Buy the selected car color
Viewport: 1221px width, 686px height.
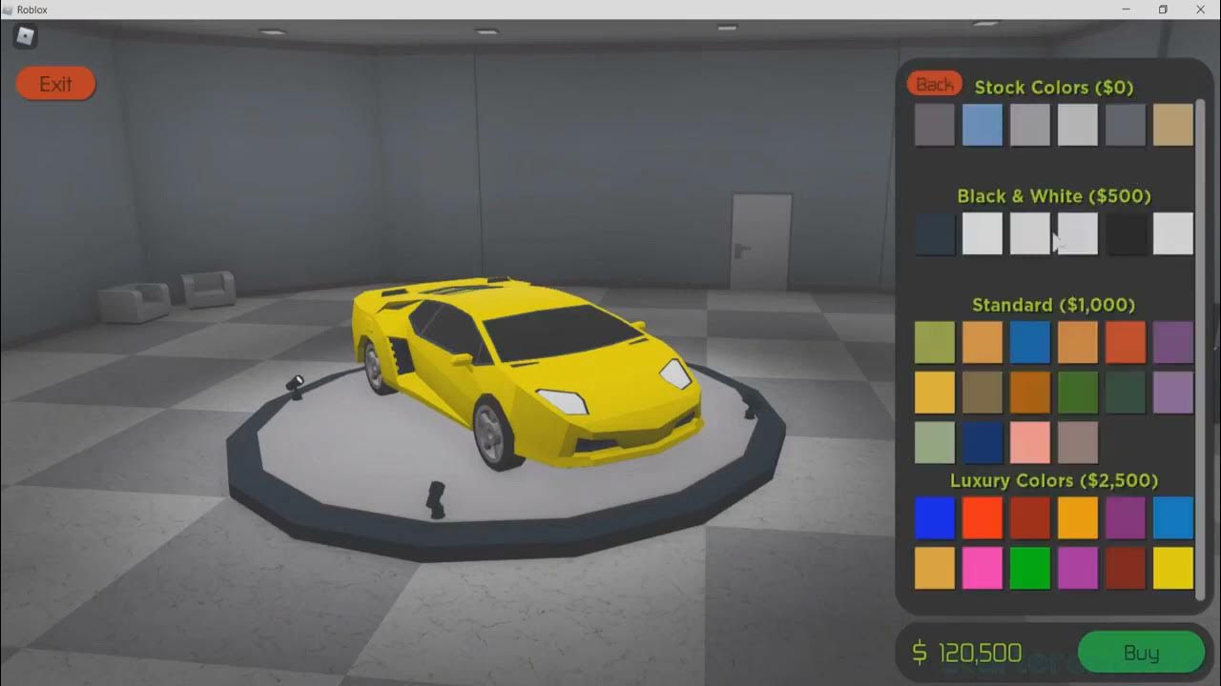(x=1141, y=653)
